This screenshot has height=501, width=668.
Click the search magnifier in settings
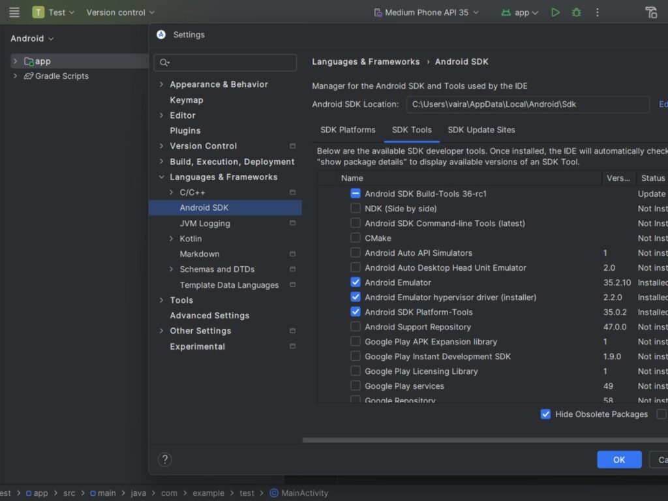[x=164, y=63]
